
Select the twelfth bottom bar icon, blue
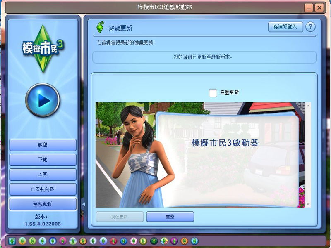coord(123,241)
